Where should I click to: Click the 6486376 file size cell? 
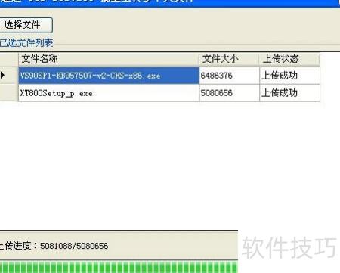pyautogui.click(x=229, y=76)
